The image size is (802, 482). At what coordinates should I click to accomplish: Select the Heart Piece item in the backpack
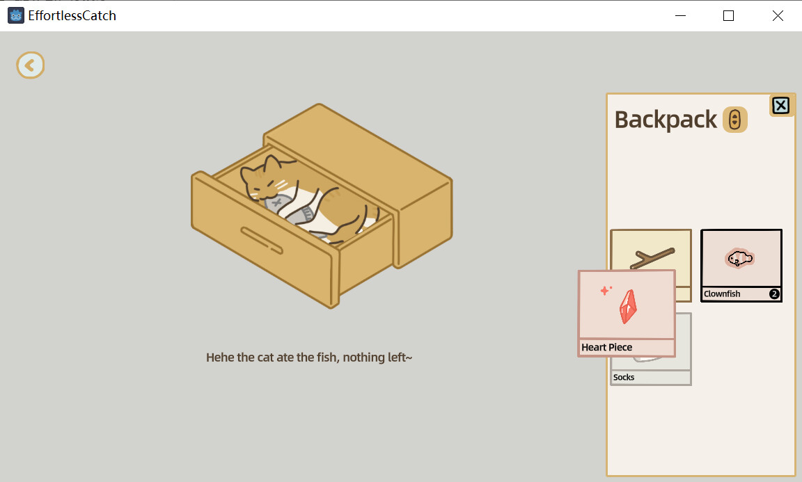click(x=626, y=306)
